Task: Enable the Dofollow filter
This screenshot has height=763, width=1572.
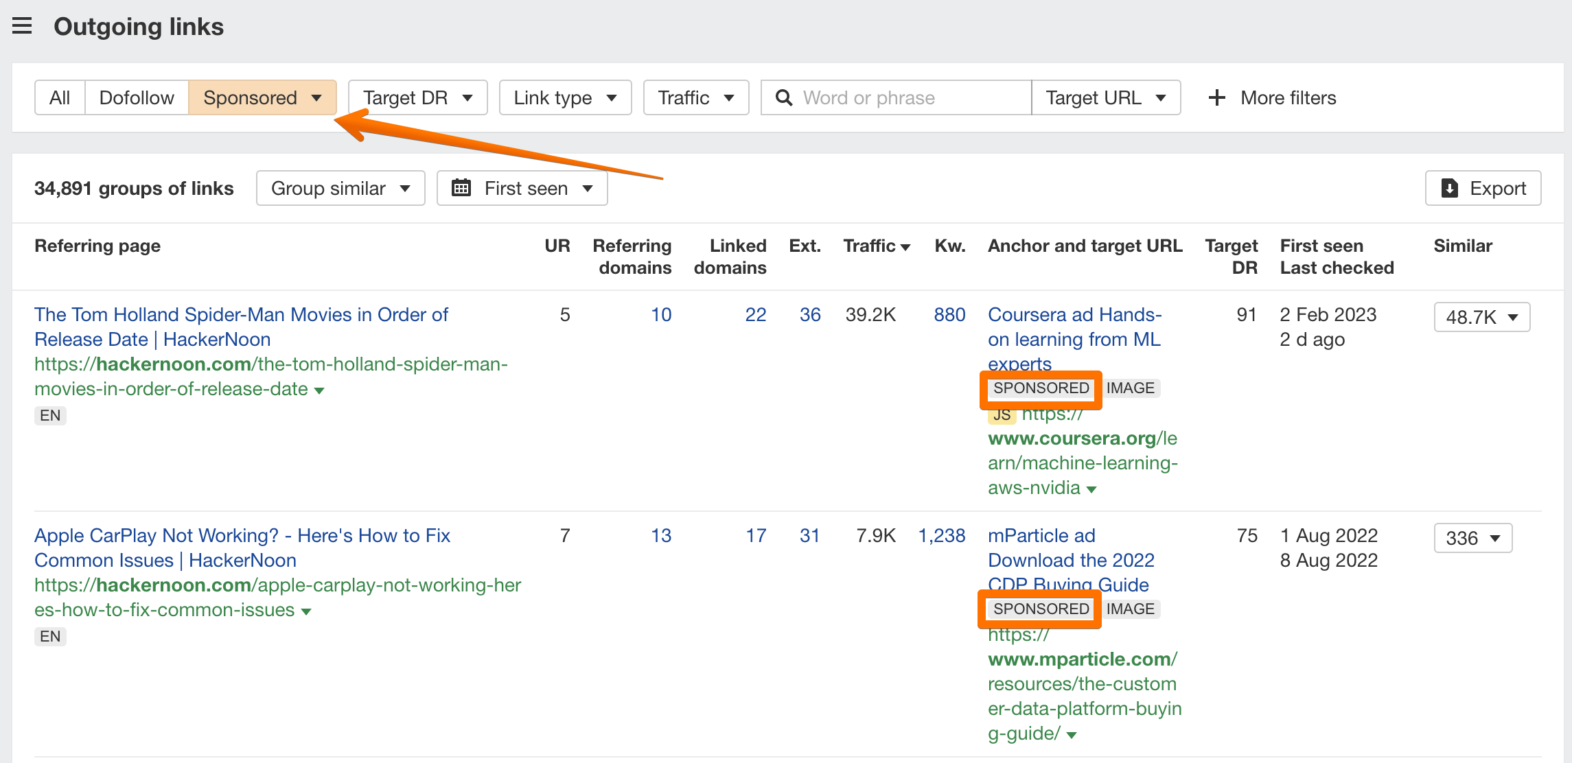Action: click(x=136, y=97)
